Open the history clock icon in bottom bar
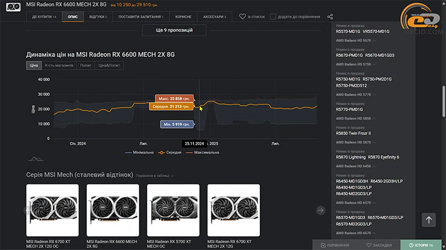The image size is (446, 250). (x=412, y=245)
